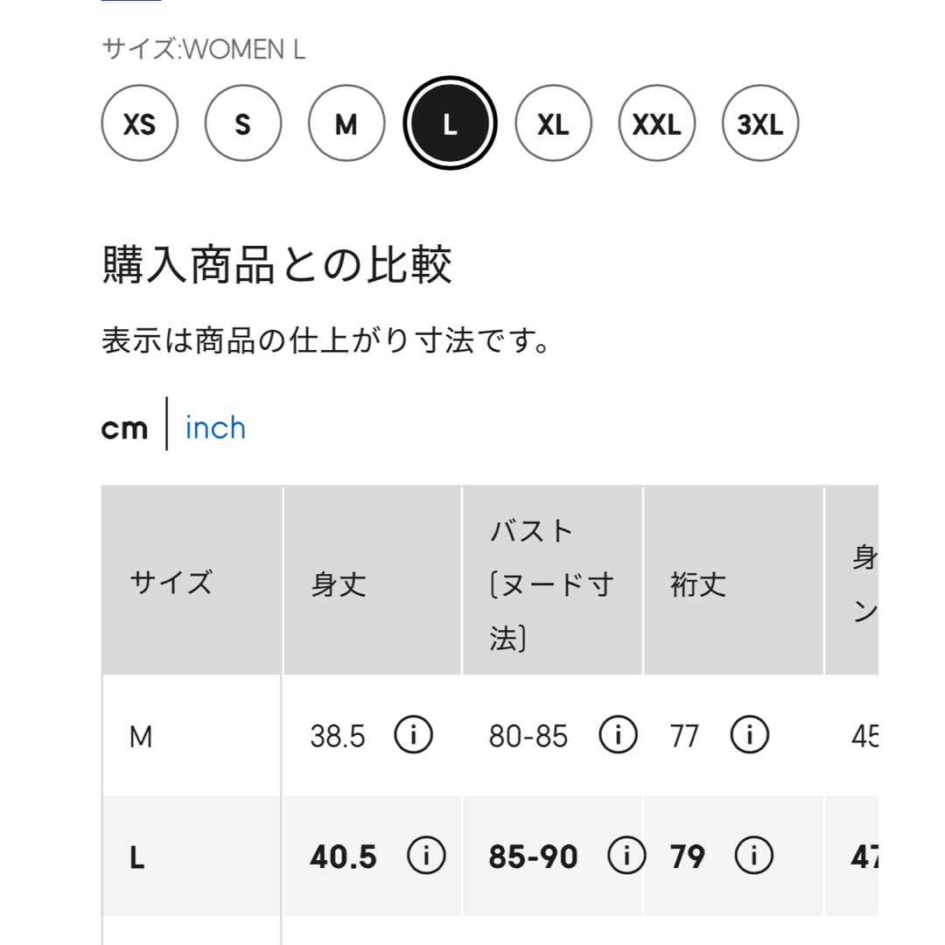Select the highlighted size L circle
This screenshot has width=945, height=945.
[x=451, y=123]
